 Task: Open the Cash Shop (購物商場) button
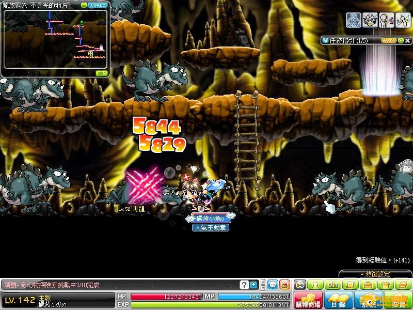[x=309, y=300]
